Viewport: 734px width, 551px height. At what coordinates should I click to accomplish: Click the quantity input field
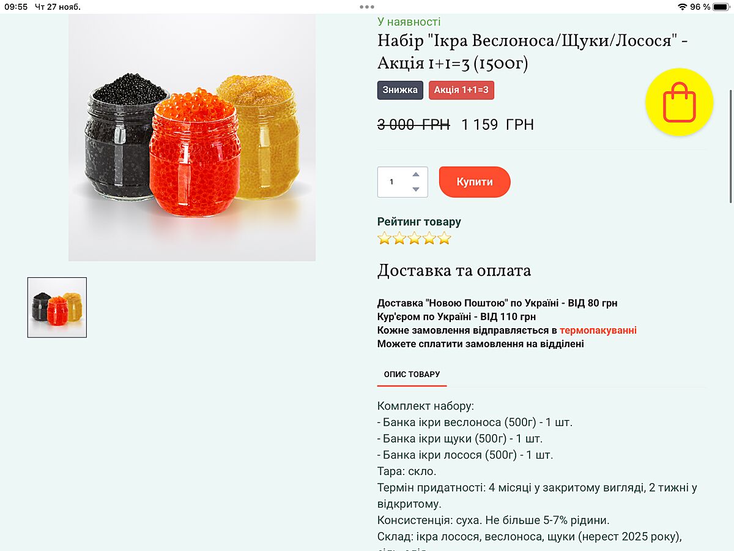pos(402,182)
